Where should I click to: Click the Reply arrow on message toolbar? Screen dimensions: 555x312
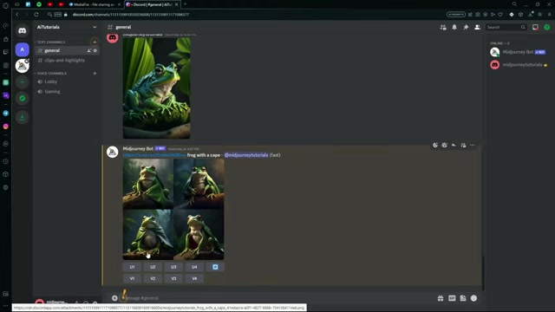click(454, 145)
